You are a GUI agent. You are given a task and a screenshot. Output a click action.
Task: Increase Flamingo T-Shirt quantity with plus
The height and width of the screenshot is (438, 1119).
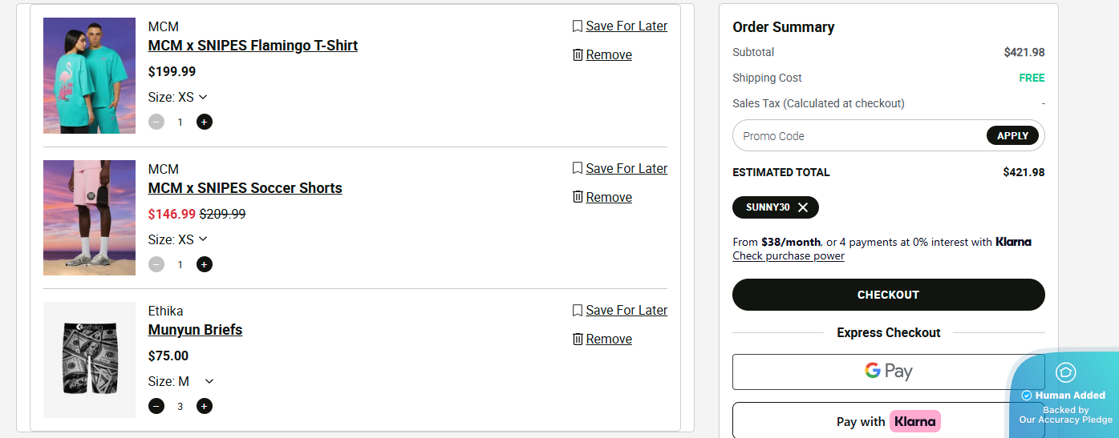pos(205,122)
